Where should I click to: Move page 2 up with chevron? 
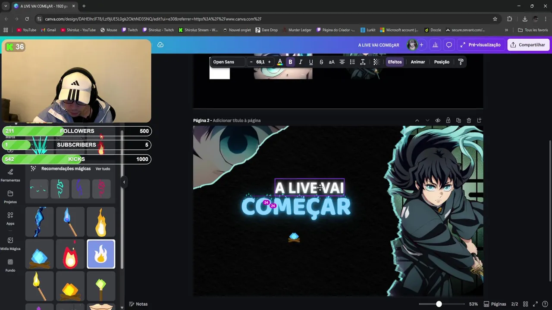pyautogui.click(x=417, y=121)
